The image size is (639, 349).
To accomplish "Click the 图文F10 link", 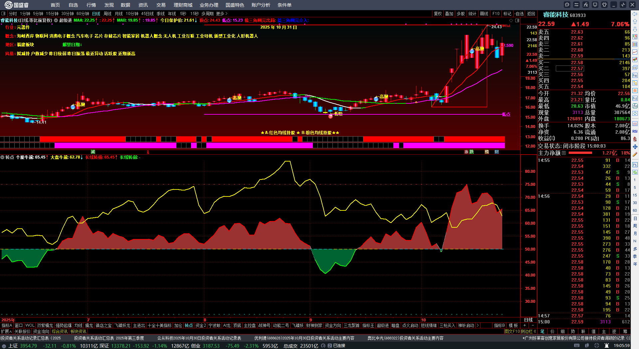I will coord(512,331).
